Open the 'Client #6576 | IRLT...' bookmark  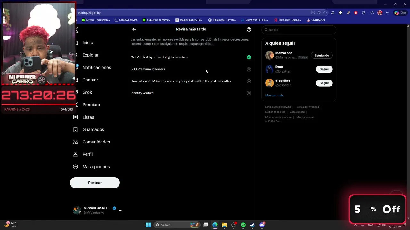coord(255,20)
